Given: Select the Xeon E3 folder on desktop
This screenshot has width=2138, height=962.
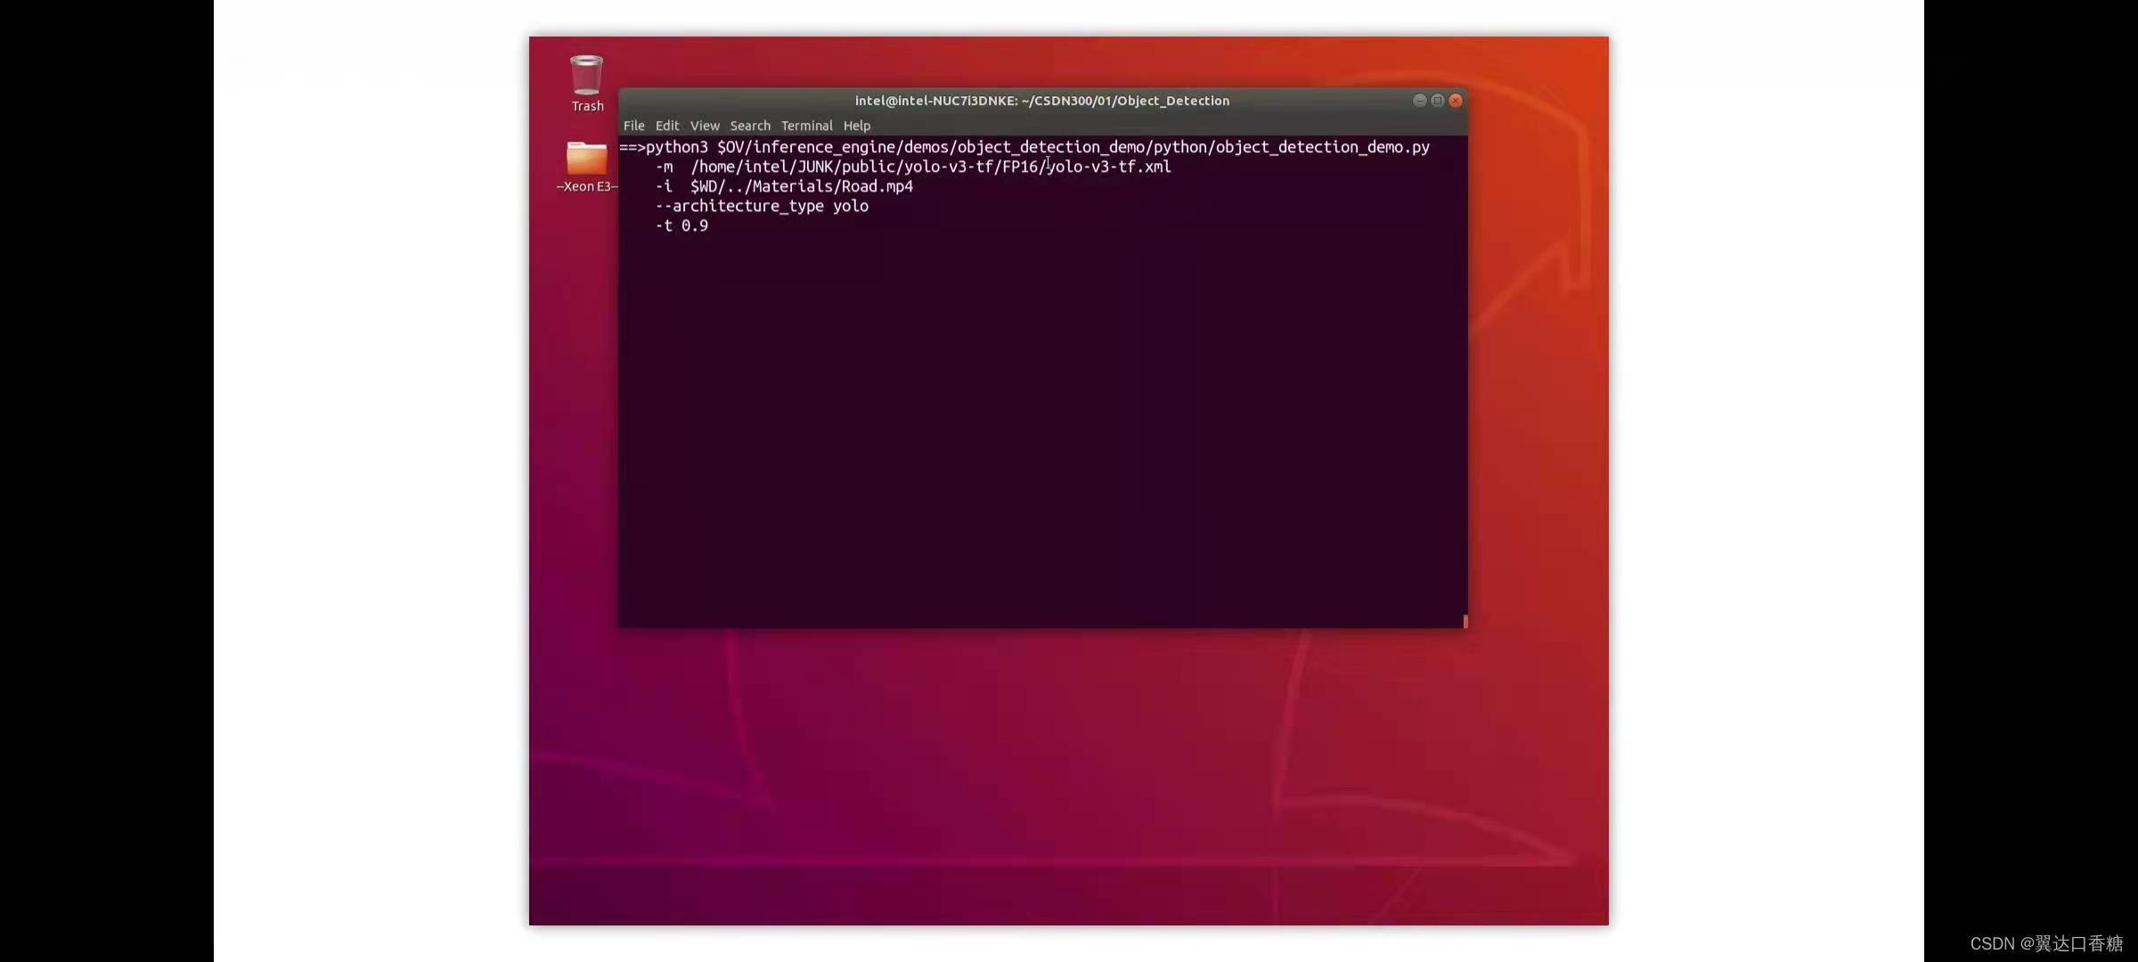Looking at the screenshot, I should (586, 167).
